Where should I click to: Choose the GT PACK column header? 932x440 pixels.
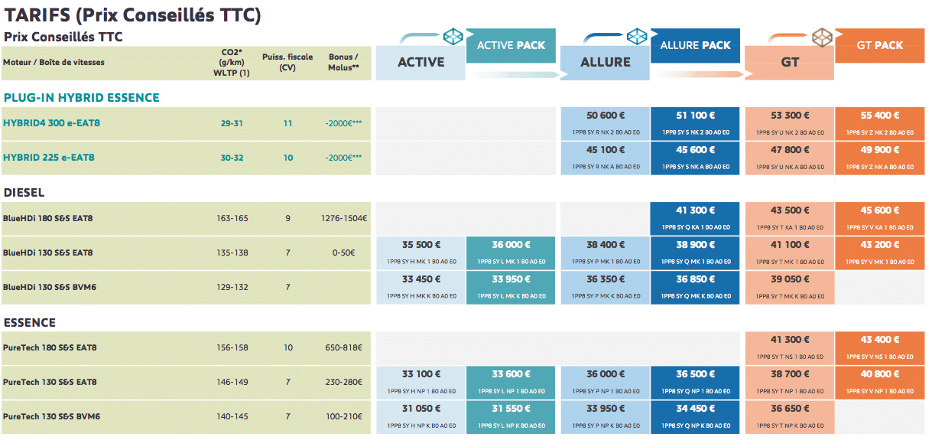[879, 46]
